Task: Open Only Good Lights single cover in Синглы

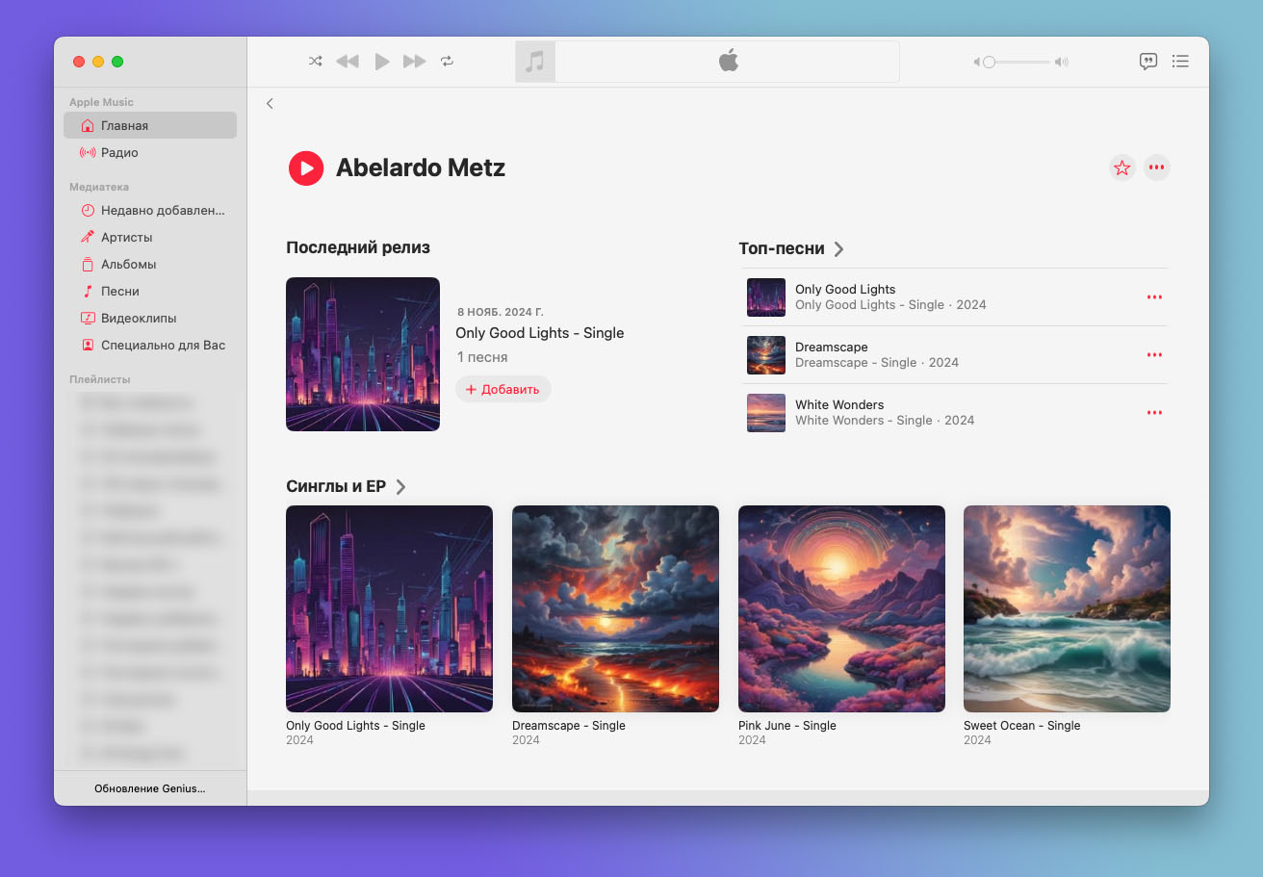Action: (x=389, y=608)
